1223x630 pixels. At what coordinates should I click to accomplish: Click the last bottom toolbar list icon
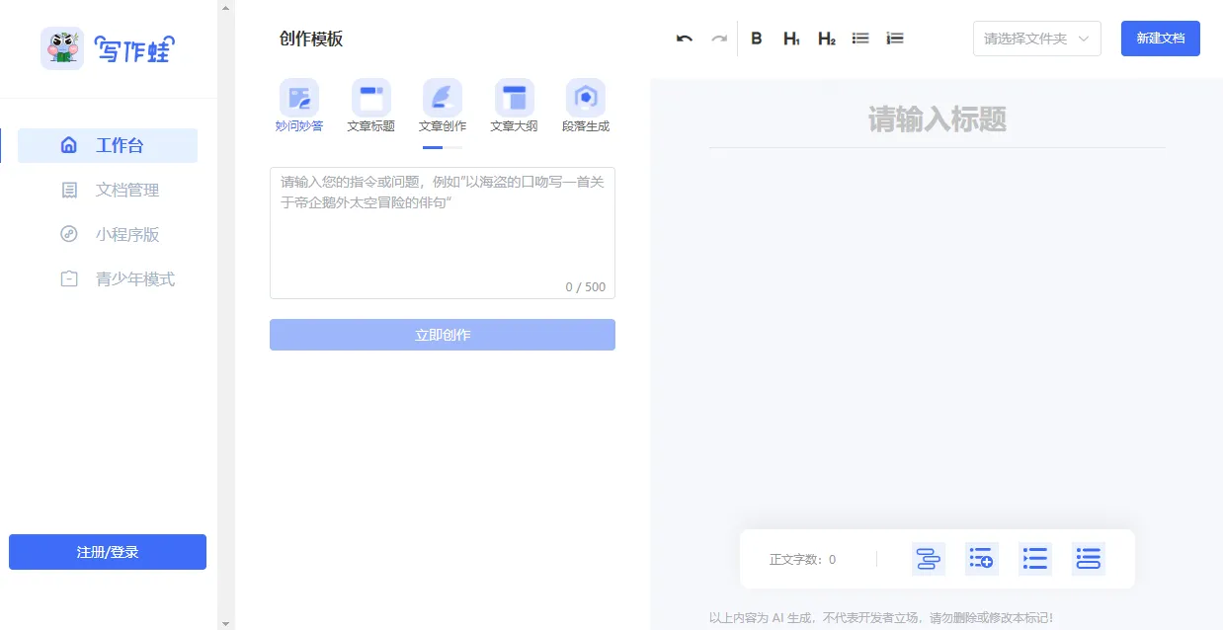pyautogui.click(x=1089, y=559)
